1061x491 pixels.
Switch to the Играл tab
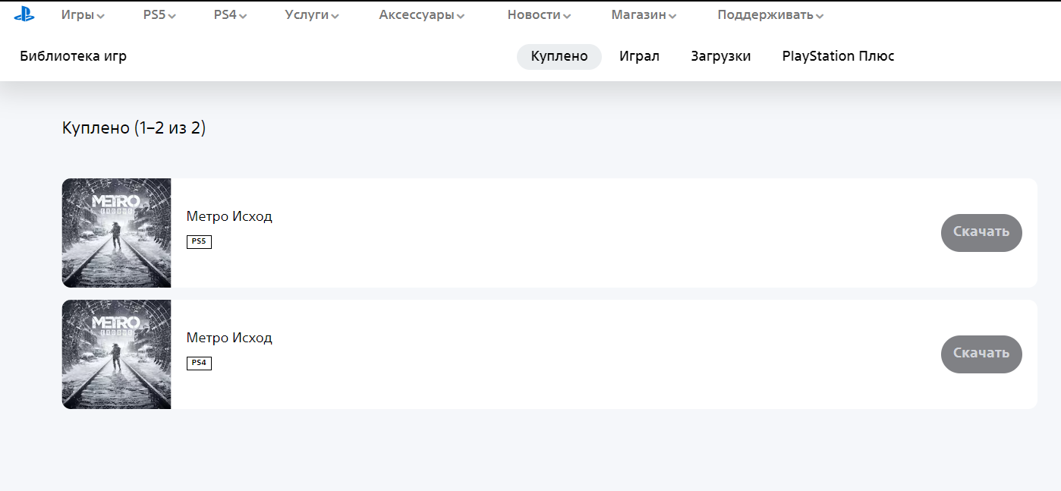pos(639,56)
